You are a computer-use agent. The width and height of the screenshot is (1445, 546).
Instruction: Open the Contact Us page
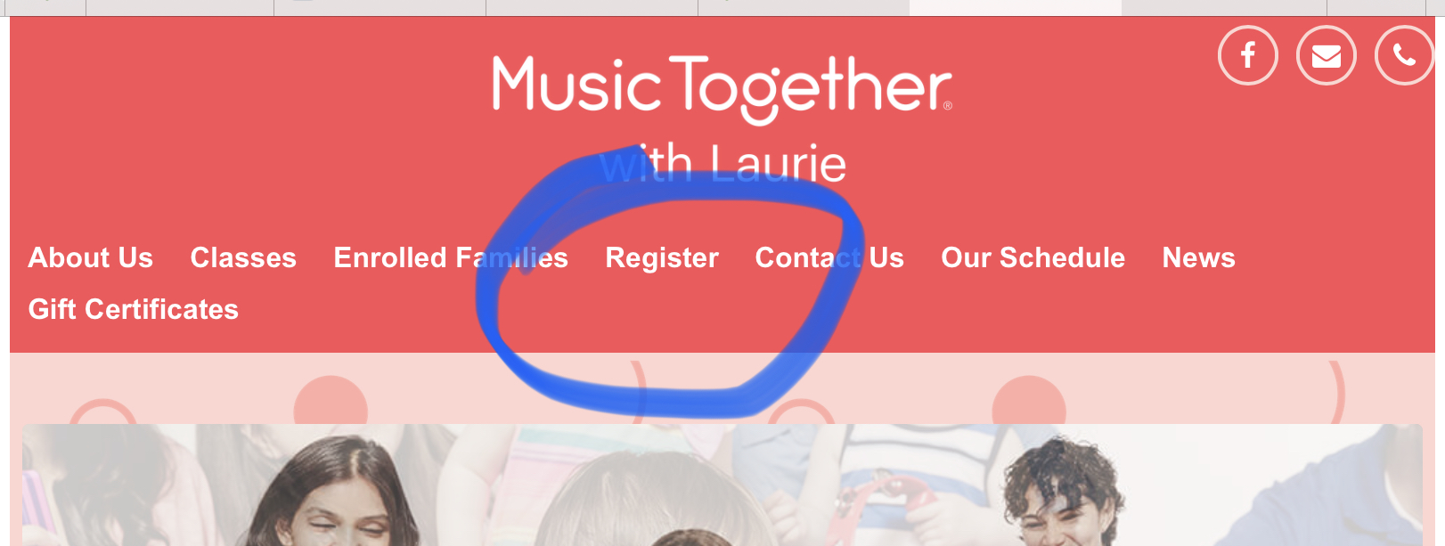pyautogui.click(x=829, y=257)
